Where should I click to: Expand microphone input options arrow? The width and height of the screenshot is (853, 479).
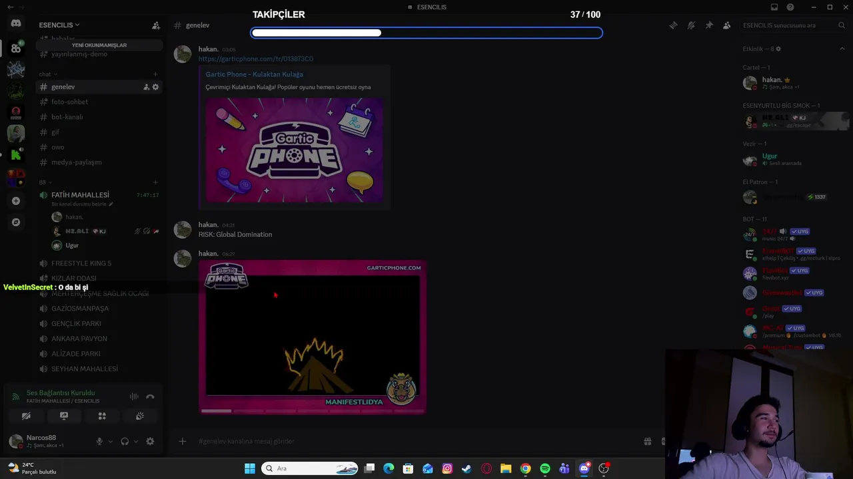tap(111, 441)
